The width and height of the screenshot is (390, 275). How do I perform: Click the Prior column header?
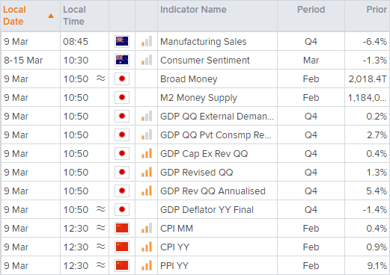(x=377, y=10)
